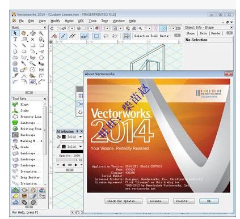Select the Rounded Rectangle tool
The width and height of the screenshot is (240, 219).
coord(41,45)
